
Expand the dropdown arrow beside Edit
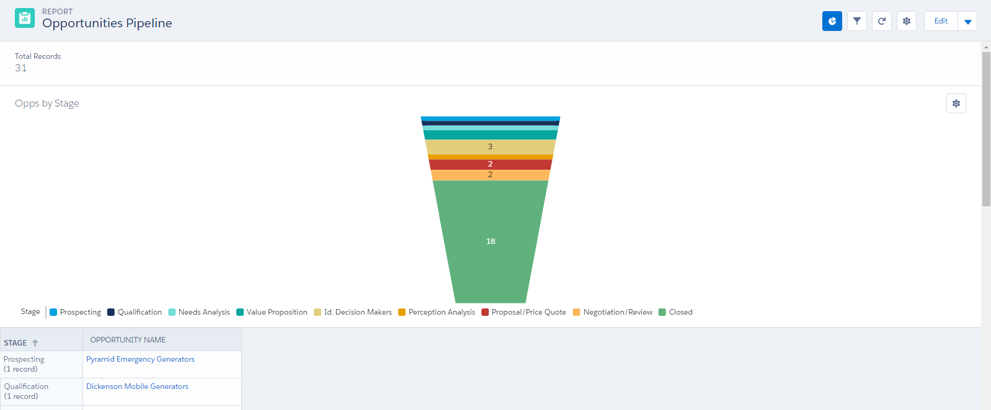(967, 22)
